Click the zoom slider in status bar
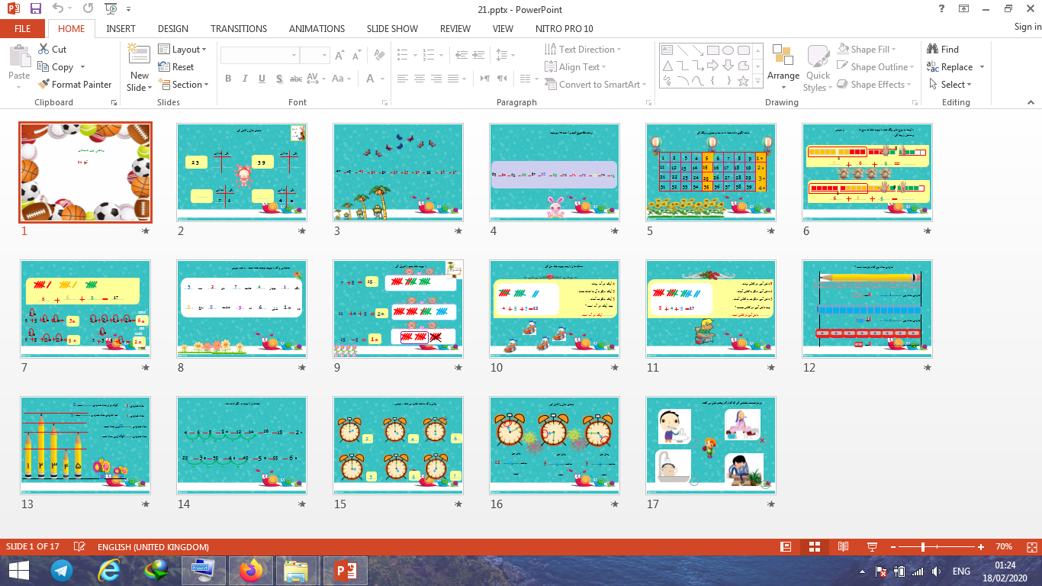Viewport: 1042px width, 586px height. tap(923, 547)
